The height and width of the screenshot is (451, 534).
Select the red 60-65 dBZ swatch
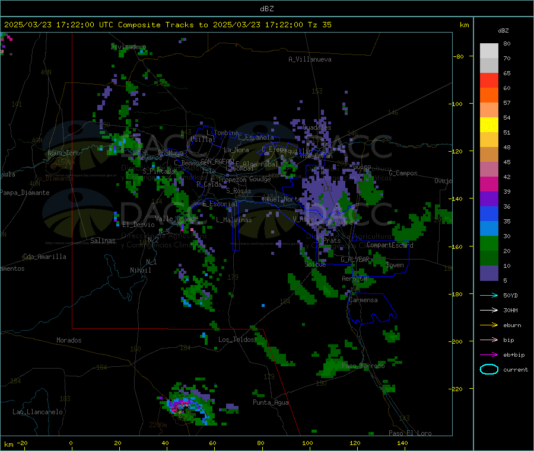pyautogui.click(x=489, y=80)
